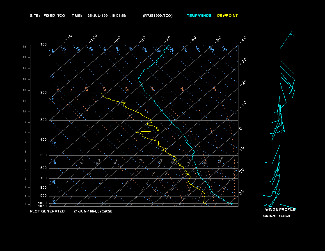Image resolution: width=325 pixels, height=251 pixels.
Task: Click the '800' pressure level label
Action: click(43, 187)
